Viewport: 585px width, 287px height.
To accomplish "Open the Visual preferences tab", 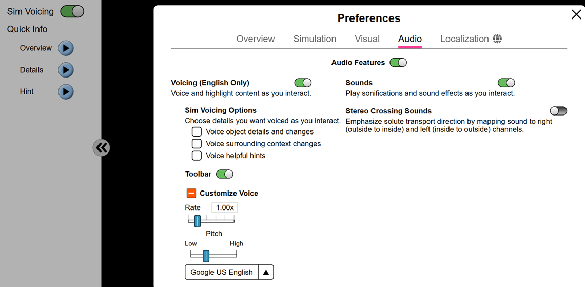I will [367, 39].
